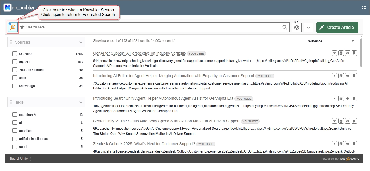Open actions dropdown for Agent Helper Autonomous

[x=334, y=98]
